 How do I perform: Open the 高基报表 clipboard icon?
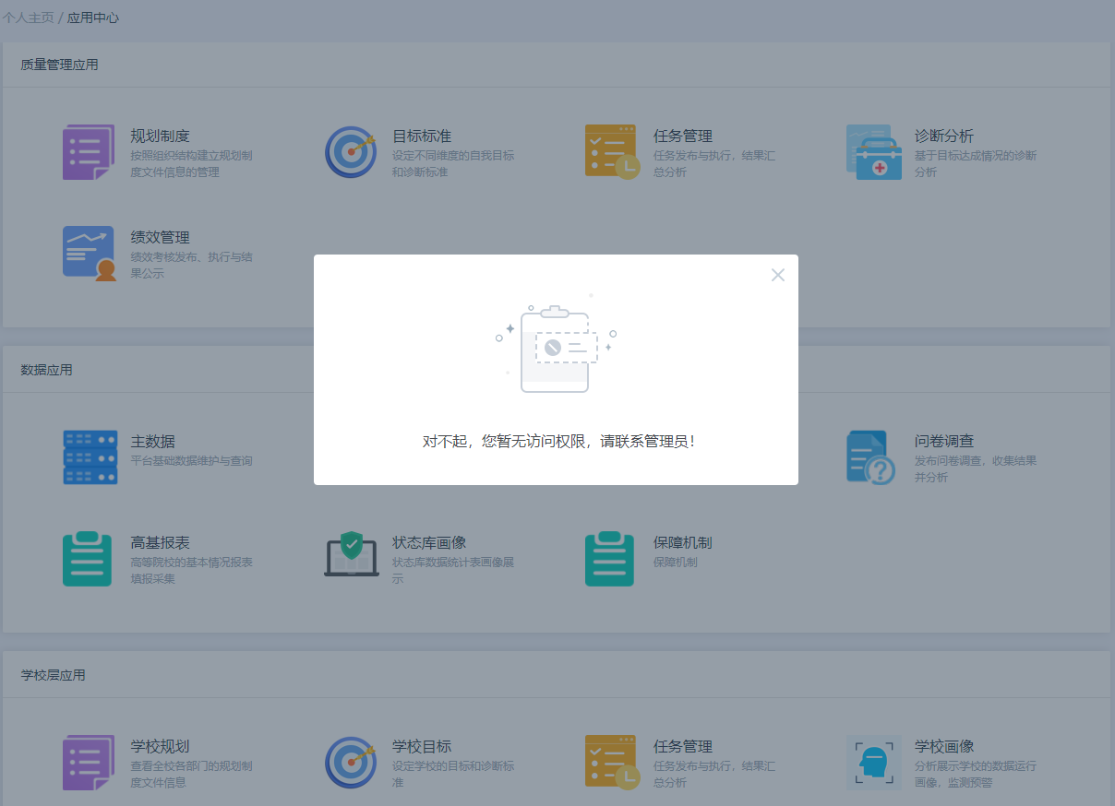tap(88, 559)
